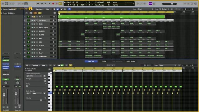Toggle Flex view in Tracks area
The image size is (199, 112).
click(x=65, y=9)
